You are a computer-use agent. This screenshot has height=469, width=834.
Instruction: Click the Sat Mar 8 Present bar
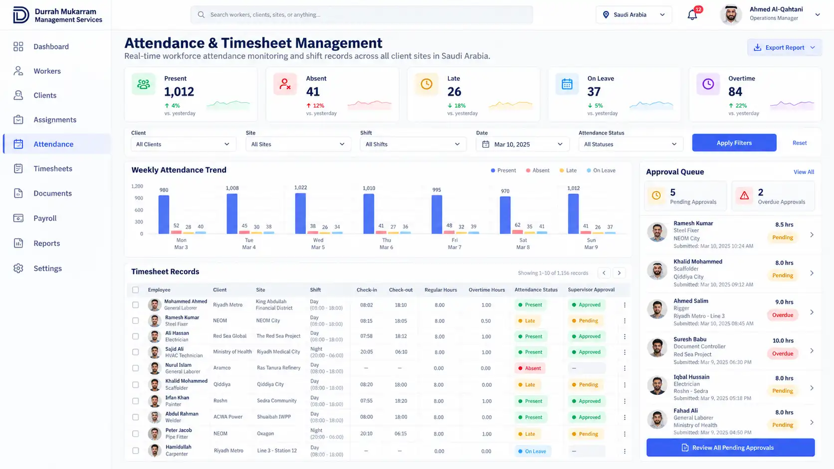(505, 215)
